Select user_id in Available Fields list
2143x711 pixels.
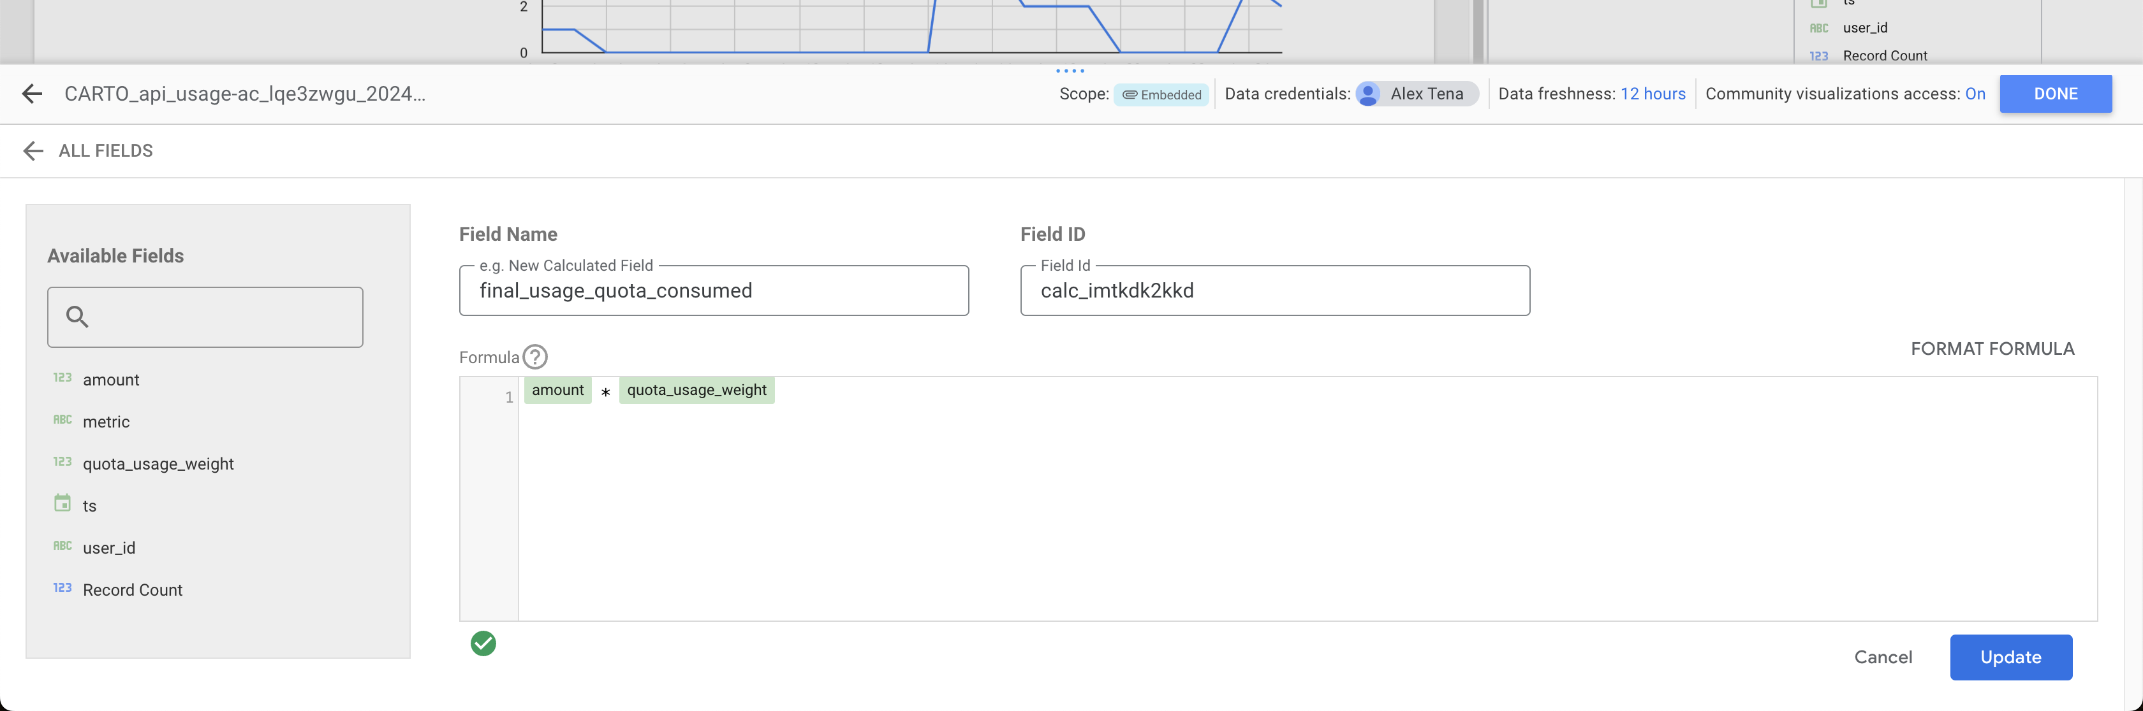click(x=109, y=547)
